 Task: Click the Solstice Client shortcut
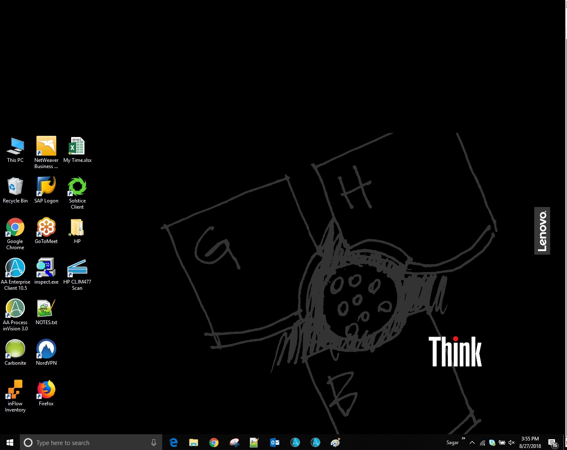77,193
